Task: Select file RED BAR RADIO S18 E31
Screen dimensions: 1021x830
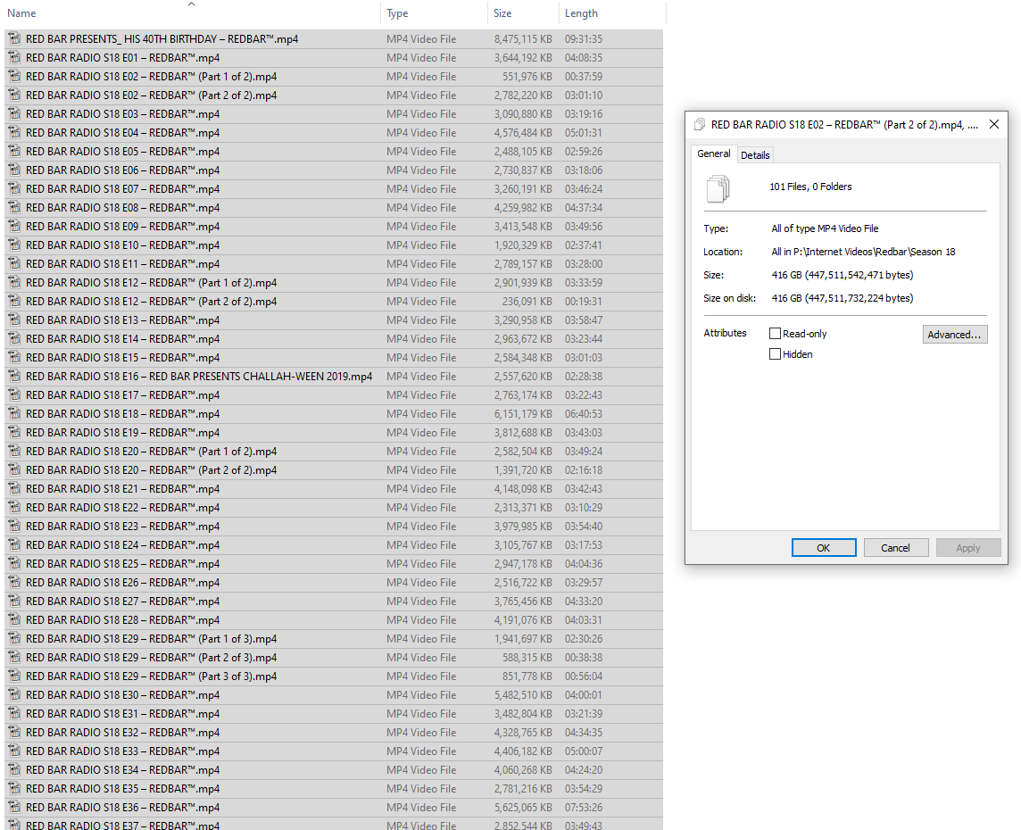Action: coord(334,714)
